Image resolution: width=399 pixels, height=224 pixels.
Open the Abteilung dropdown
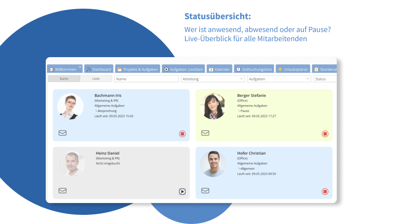point(213,79)
